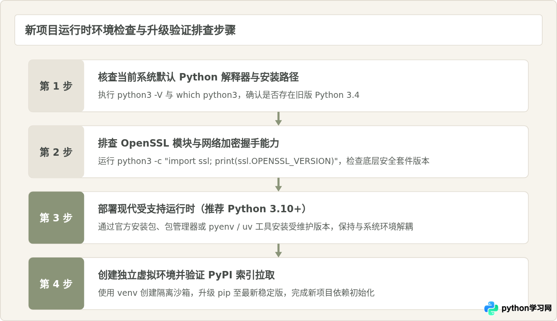Screen dimensions: 557x321
Task: Select the "第 3 步" step badge
Action: [x=56, y=218]
